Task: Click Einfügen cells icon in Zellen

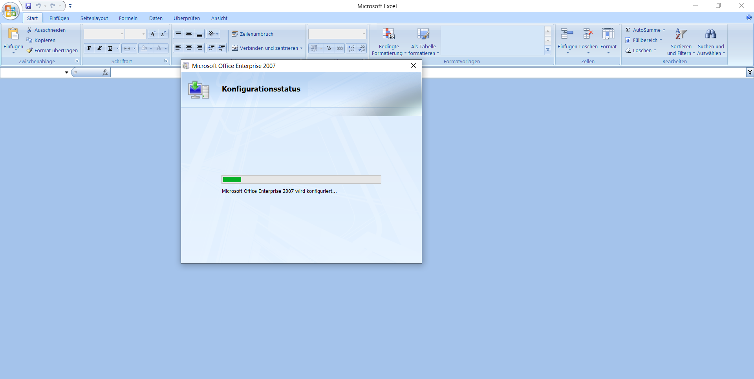Action: pos(567,34)
